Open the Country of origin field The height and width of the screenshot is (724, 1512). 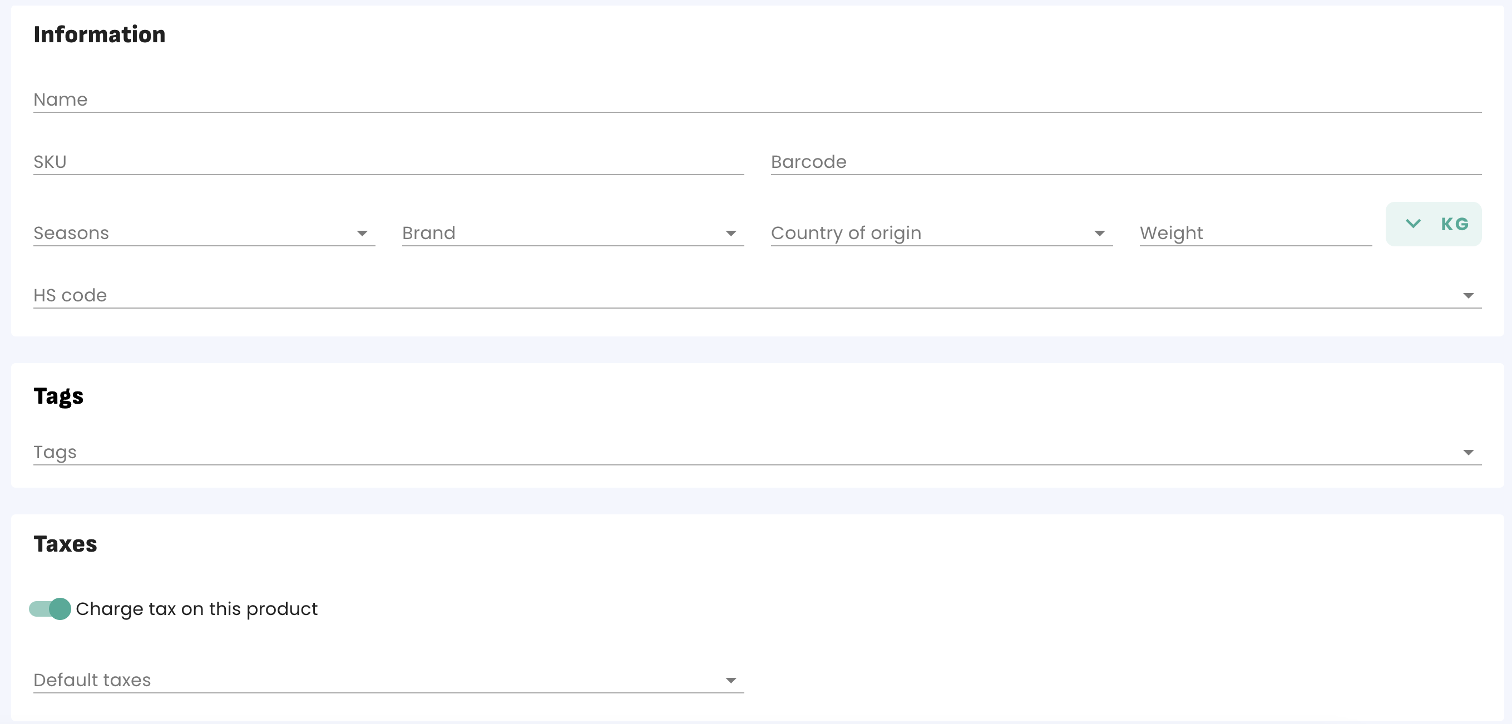tap(927, 234)
